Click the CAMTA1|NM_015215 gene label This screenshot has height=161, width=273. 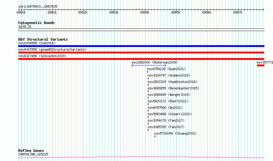(33, 154)
